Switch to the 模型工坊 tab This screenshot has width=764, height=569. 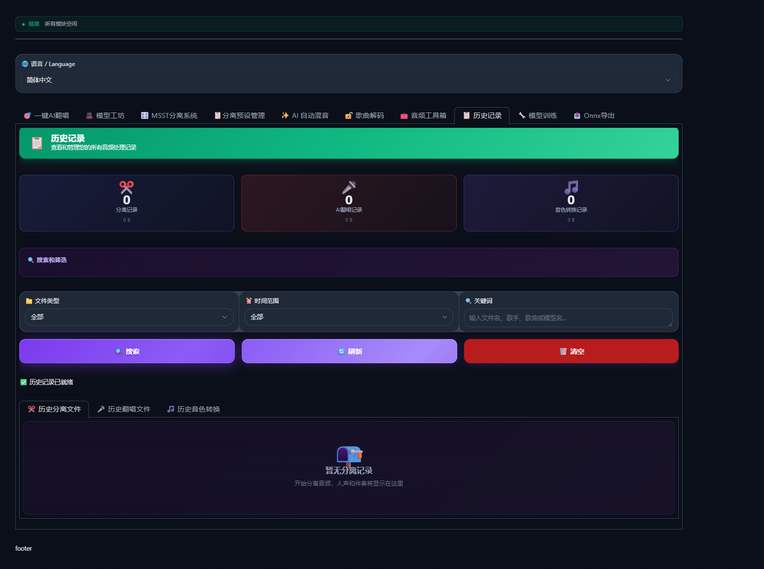point(104,115)
